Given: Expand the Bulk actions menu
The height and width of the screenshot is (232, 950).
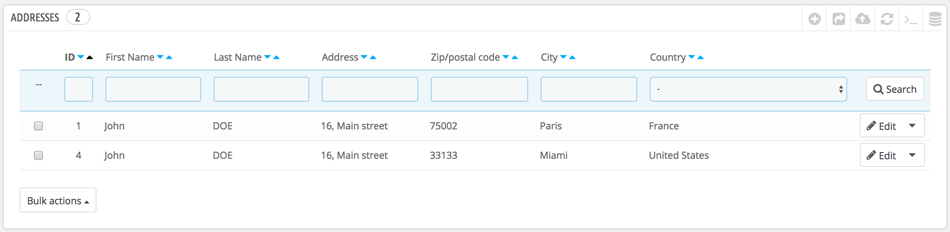Looking at the screenshot, I should (x=58, y=200).
